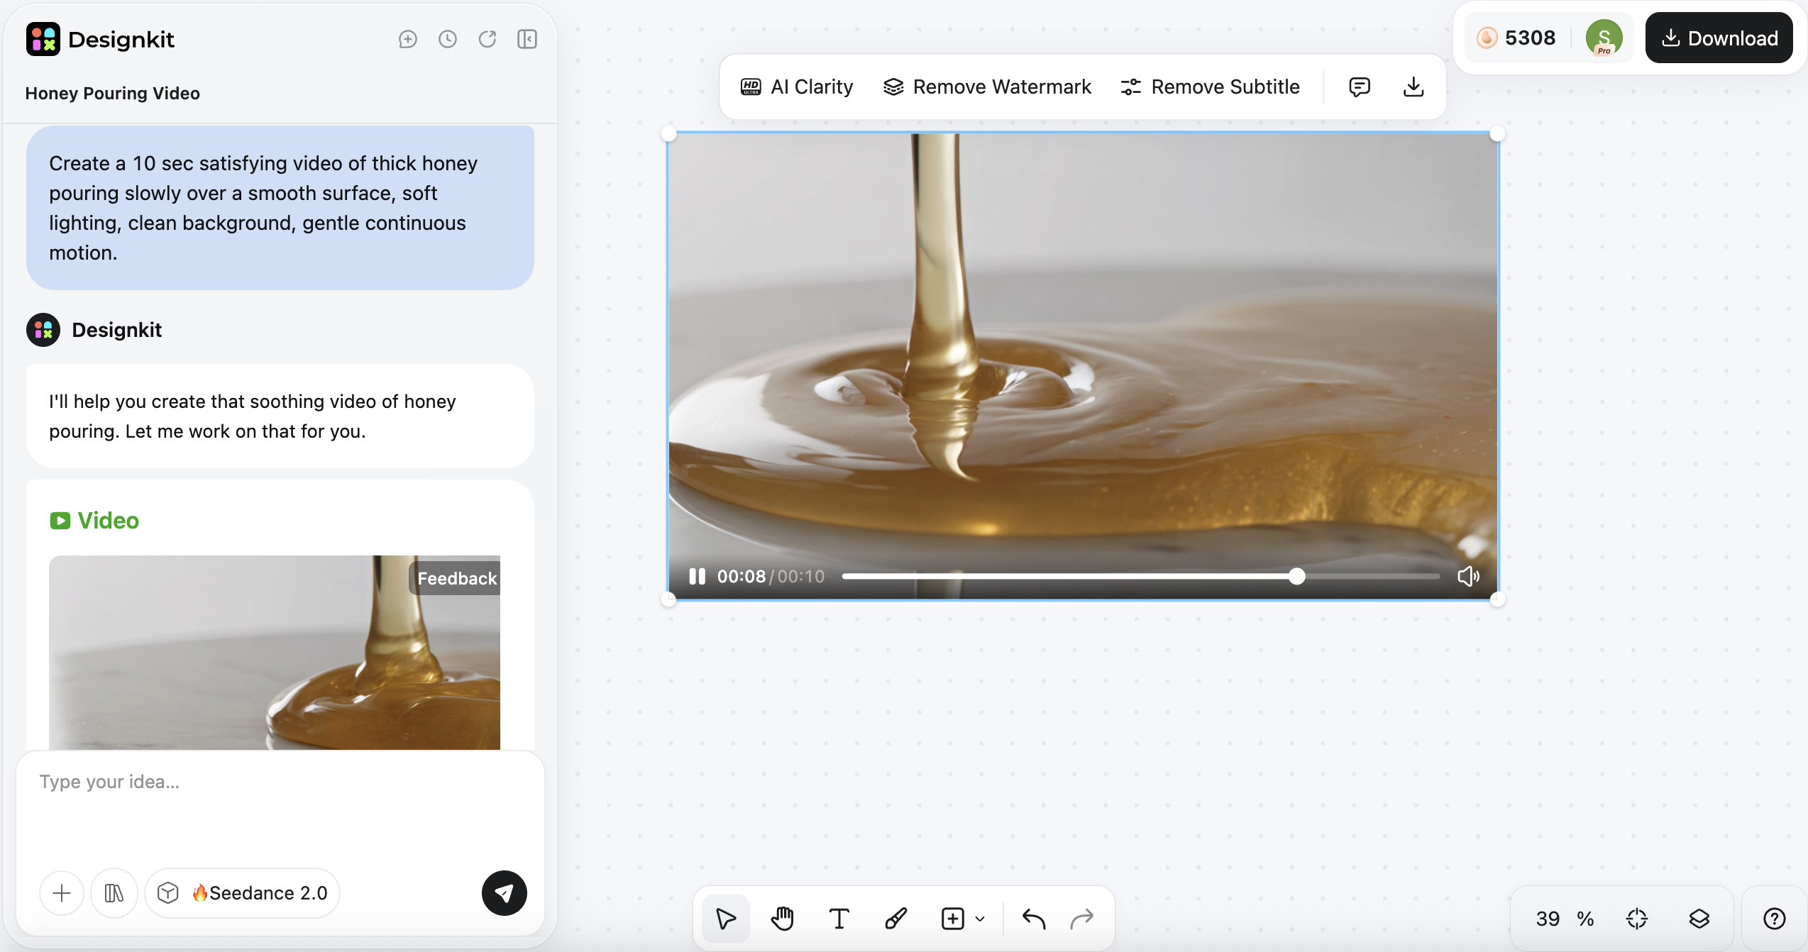1808x952 pixels.
Task: Collapse the left chat sidebar panel
Action: 527,39
